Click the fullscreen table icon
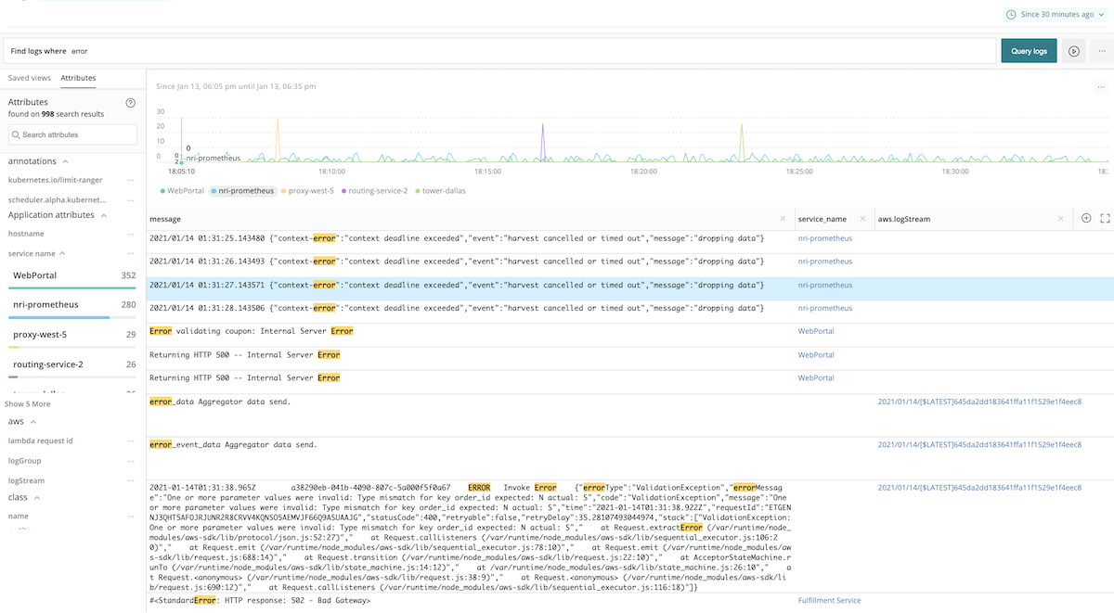The width and height of the screenshot is (1114, 613). click(1105, 219)
